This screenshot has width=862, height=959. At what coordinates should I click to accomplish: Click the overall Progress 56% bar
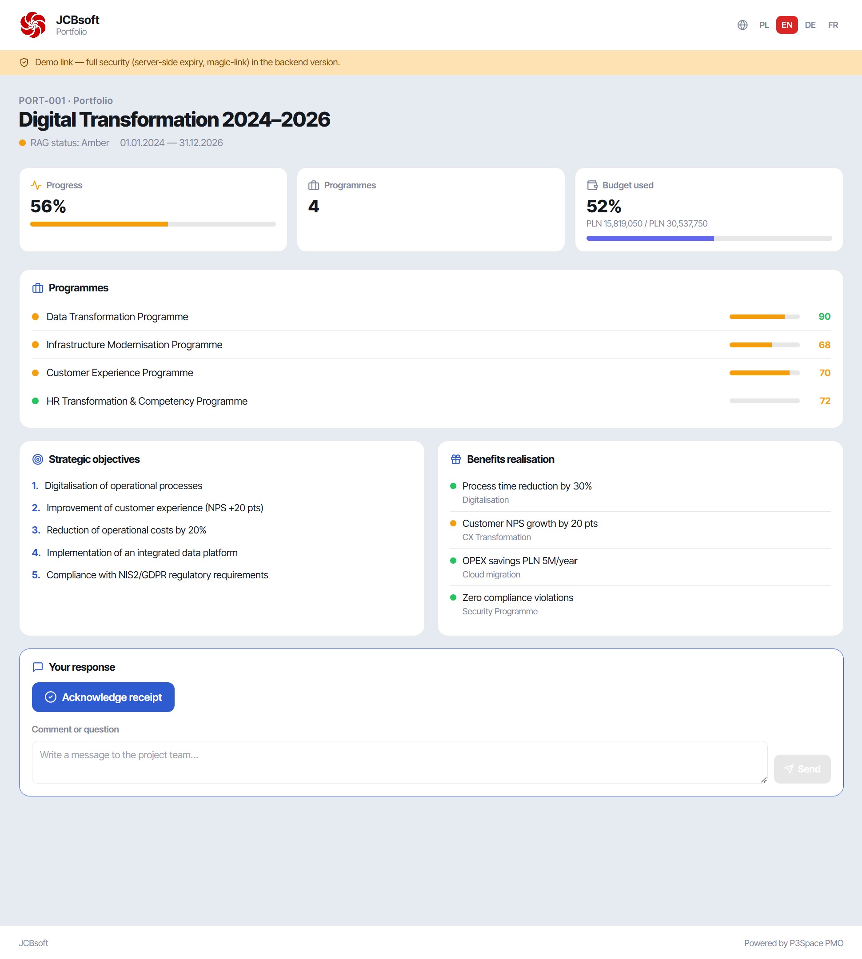(153, 224)
